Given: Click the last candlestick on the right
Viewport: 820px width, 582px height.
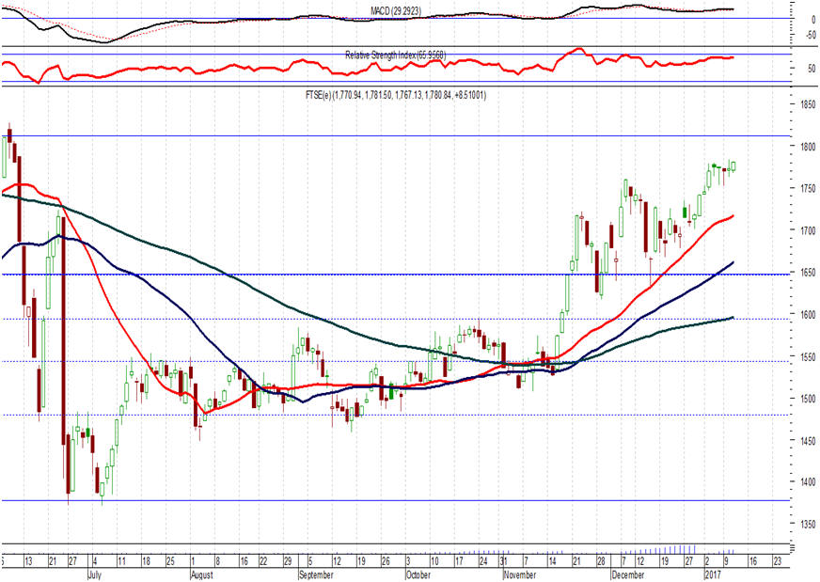Looking at the screenshot, I should pyautogui.click(x=733, y=165).
